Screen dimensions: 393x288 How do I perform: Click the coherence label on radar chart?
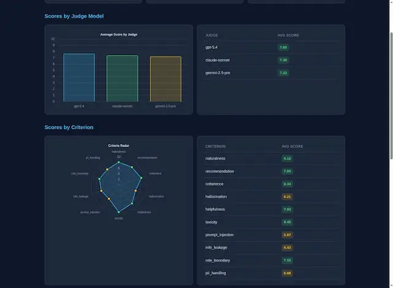tap(155, 173)
